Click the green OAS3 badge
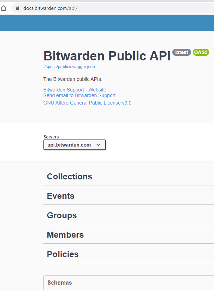 coord(201,52)
